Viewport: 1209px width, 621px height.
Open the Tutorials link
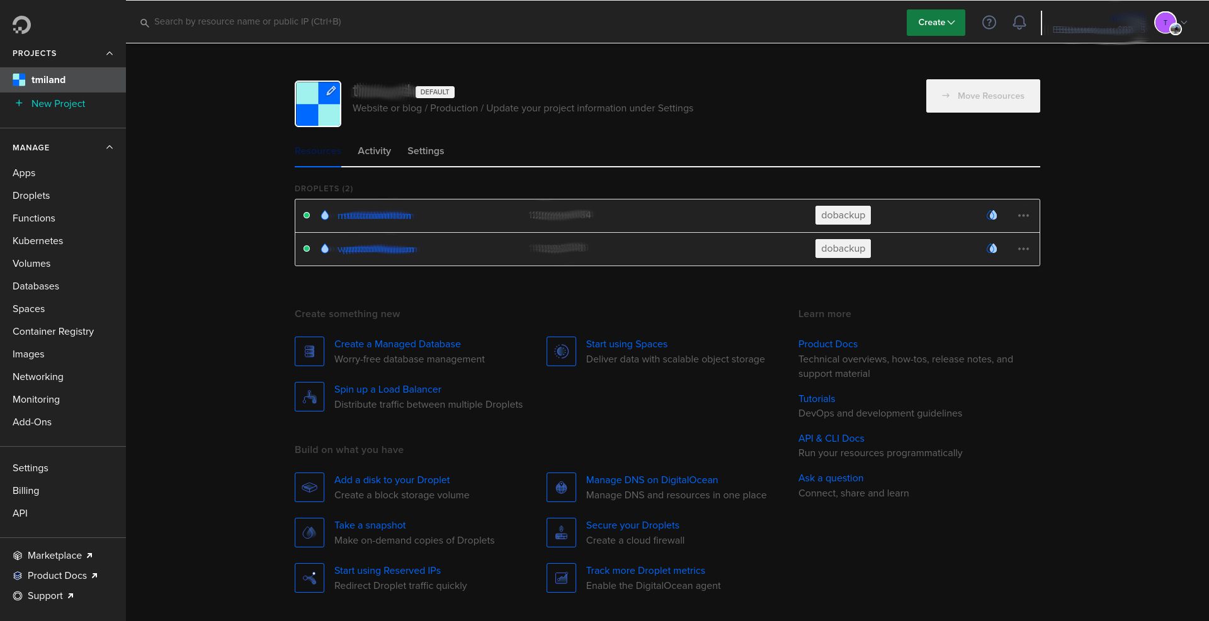(x=817, y=399)
